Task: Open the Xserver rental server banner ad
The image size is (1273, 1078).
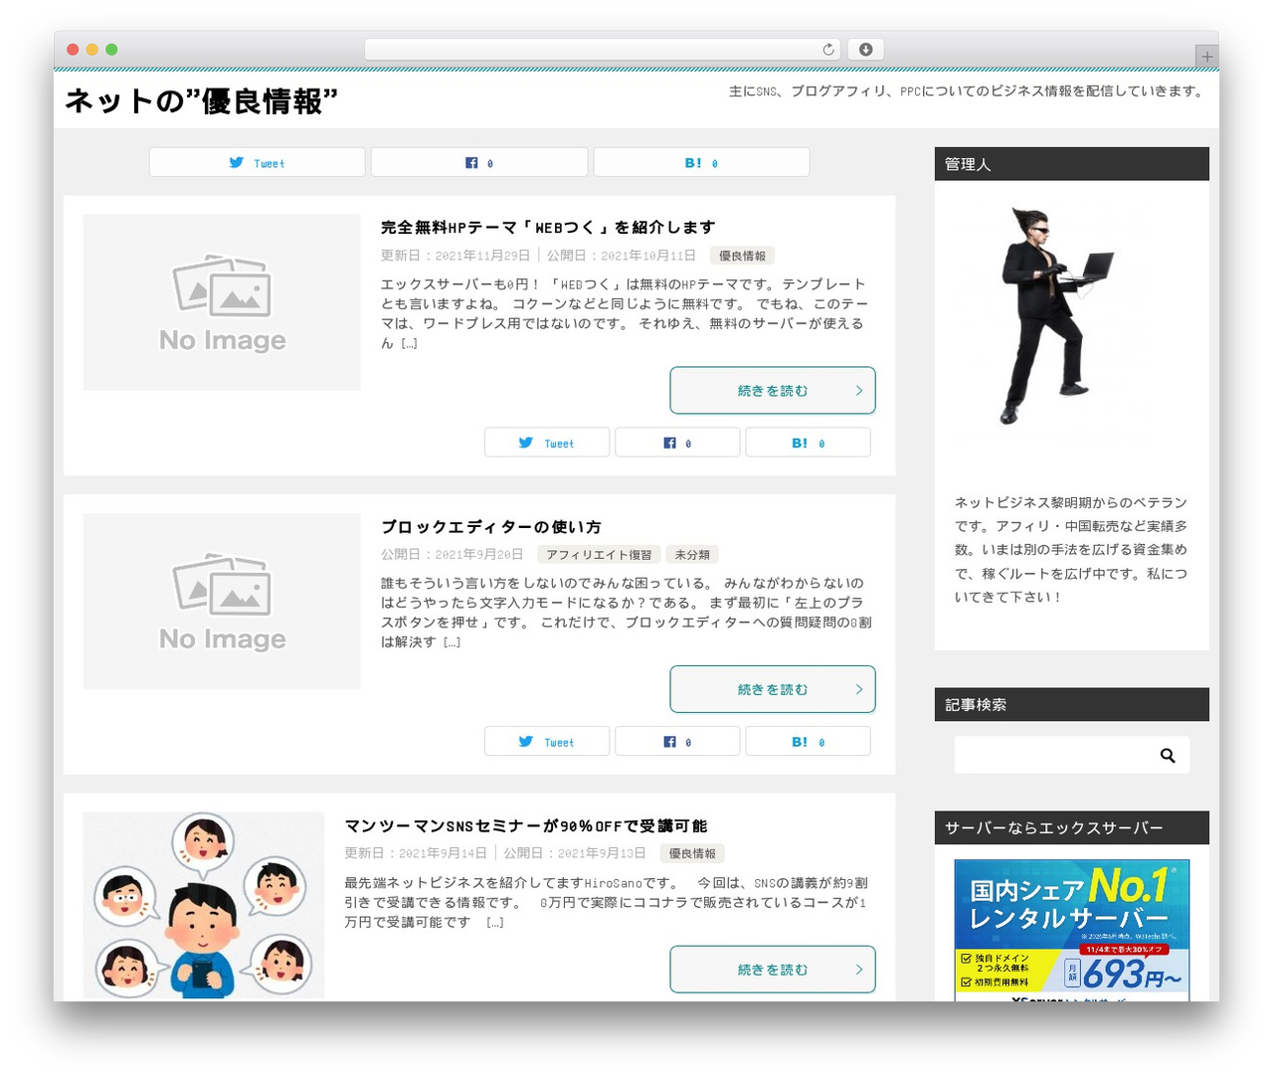Action: point(1072,930)
